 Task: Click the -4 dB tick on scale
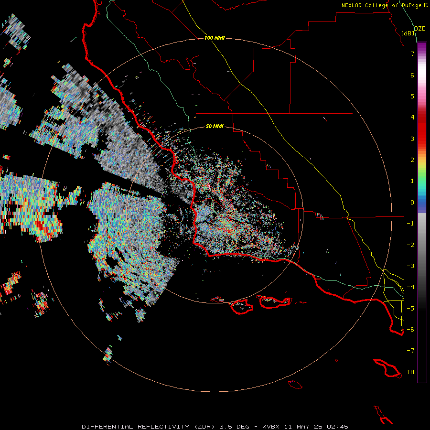(410, 287)
